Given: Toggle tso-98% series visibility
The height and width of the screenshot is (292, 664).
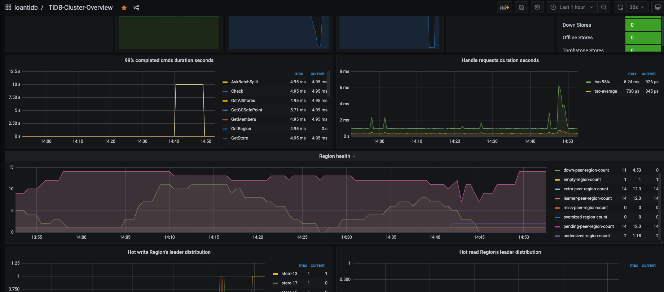Looking at the screenshot, I should point(602,82).
